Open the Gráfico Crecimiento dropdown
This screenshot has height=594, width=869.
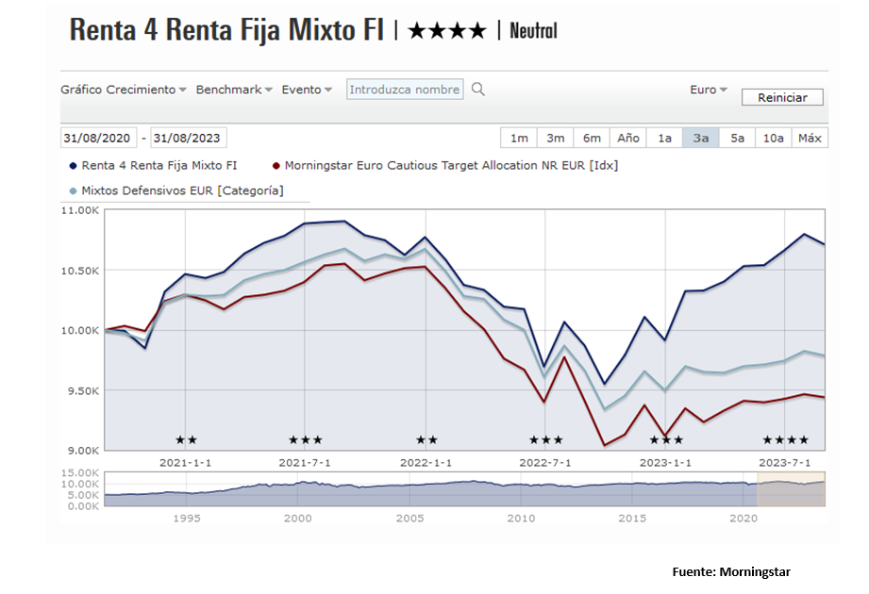point(123,90)
